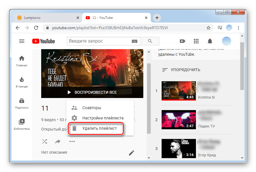Go to YouTube home via logo
This screenshot has height=172, width=256.
click(x=43, y=41)
